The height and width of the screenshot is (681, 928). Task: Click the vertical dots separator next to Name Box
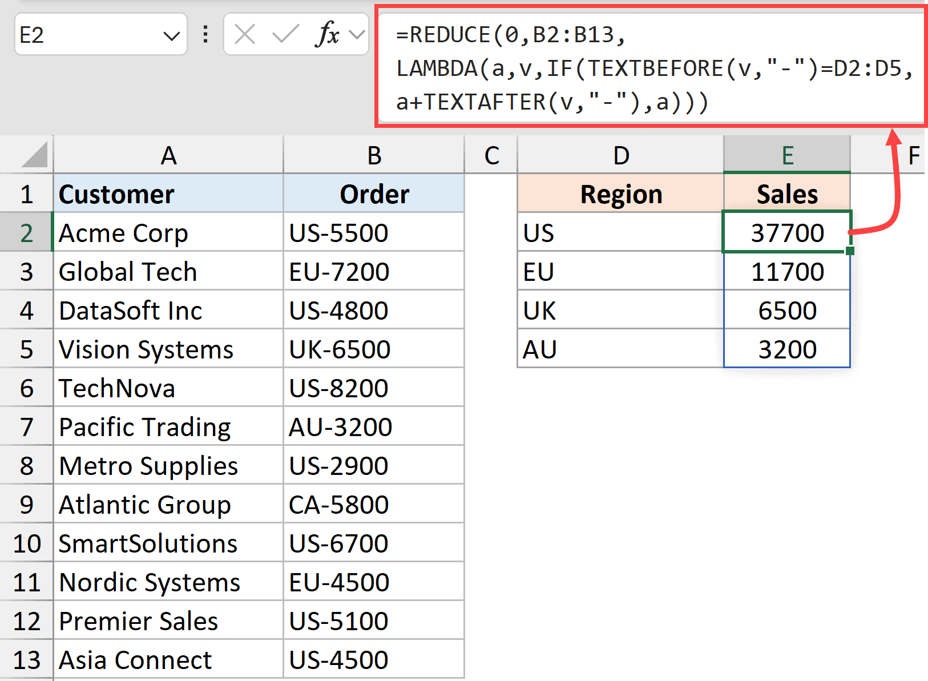coord(205,34)
